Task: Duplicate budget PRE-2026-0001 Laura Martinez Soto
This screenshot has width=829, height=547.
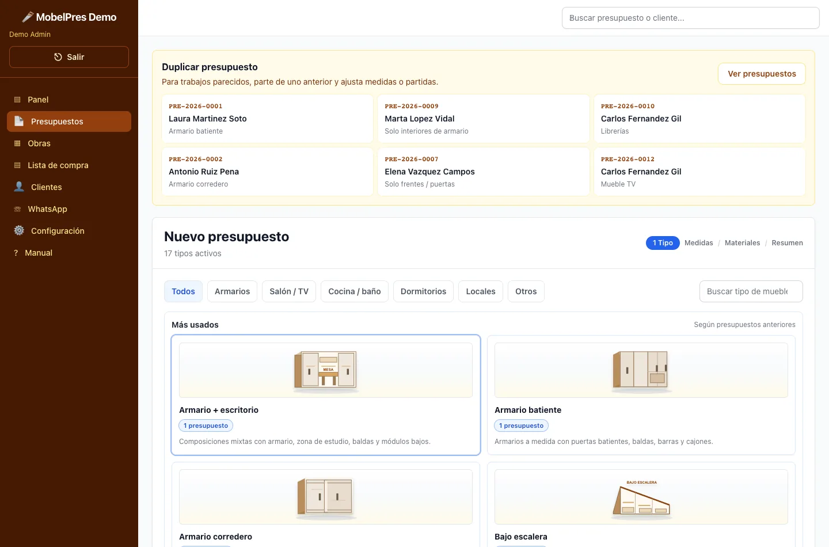Action: pos(267,119)
